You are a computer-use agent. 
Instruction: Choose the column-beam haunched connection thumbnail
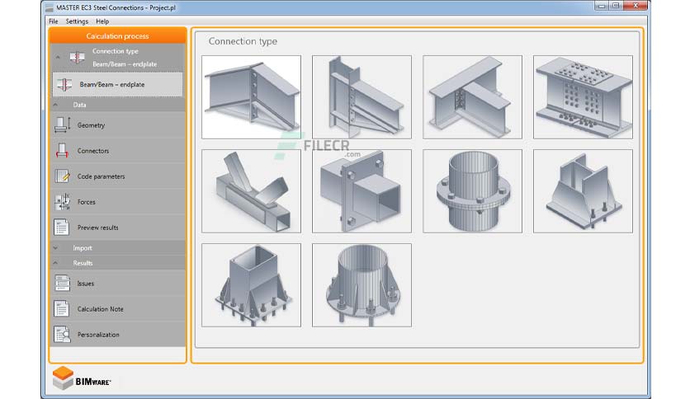(x=362, y=97)
